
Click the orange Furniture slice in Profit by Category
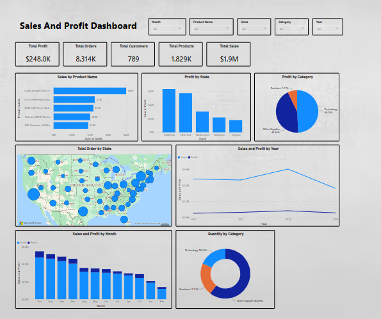click(293, 97)
